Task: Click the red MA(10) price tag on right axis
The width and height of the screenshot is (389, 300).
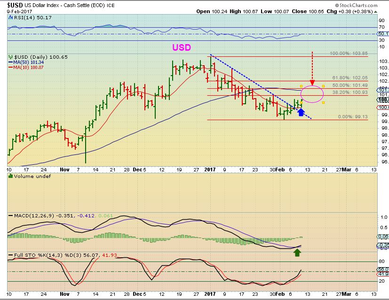Action: tap(383, 107)
